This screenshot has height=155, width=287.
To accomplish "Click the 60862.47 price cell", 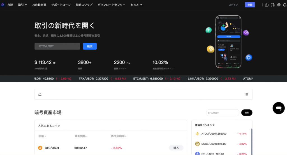I will click(80, 148).
